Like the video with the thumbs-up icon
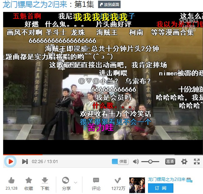The width and height of the screenshot is (203, 194). tap(12, 180)
